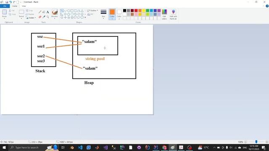Pick the green color swatch
Screen dimensions: 269x151
point(148,10)
